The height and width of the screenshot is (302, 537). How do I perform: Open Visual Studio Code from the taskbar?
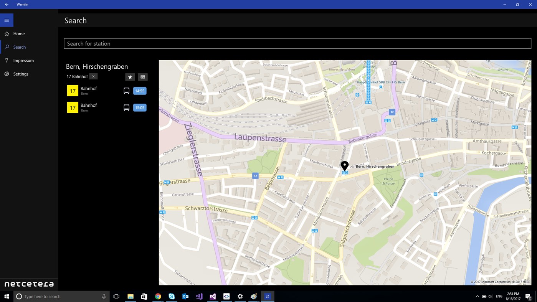coord(199,296)
